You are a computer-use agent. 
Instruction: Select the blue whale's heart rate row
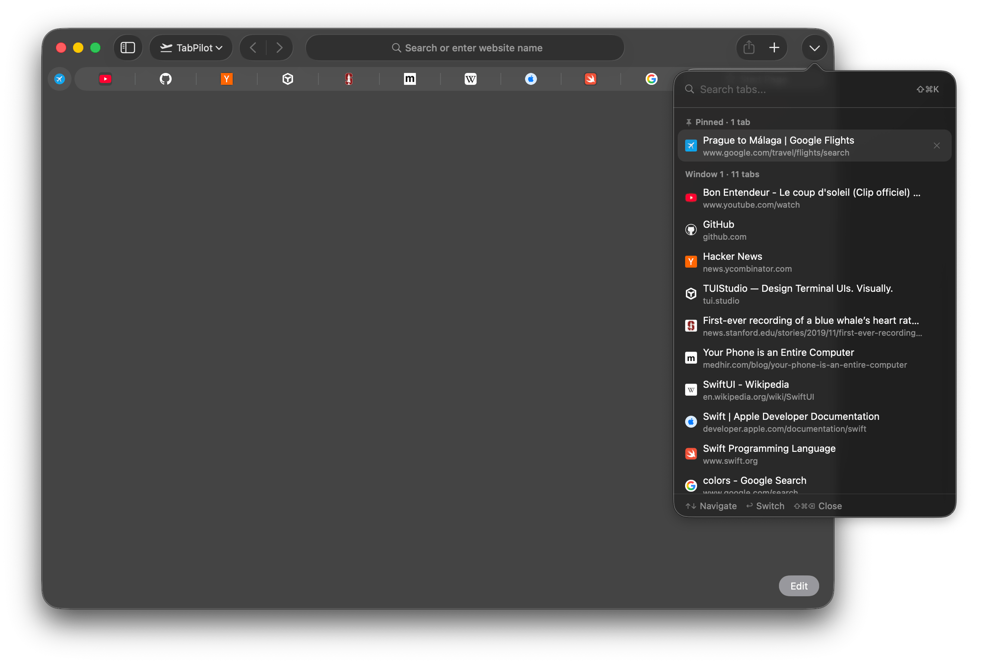click(x=814, y=326)
